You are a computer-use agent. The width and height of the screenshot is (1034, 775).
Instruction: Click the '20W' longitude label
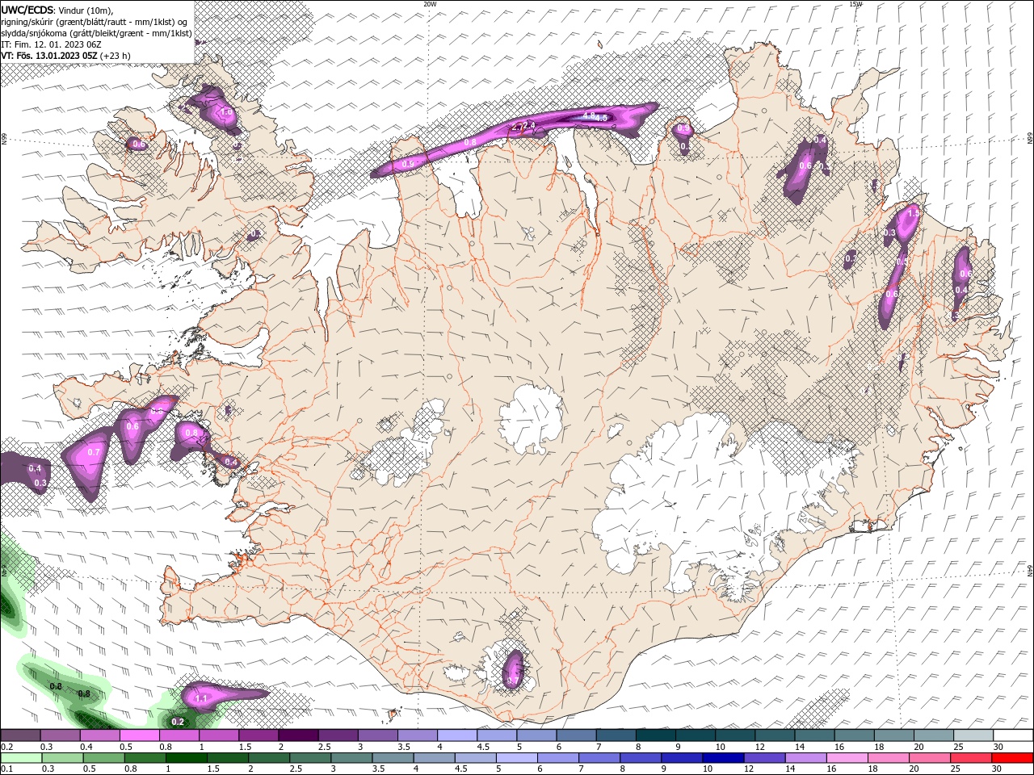[430, 4]
